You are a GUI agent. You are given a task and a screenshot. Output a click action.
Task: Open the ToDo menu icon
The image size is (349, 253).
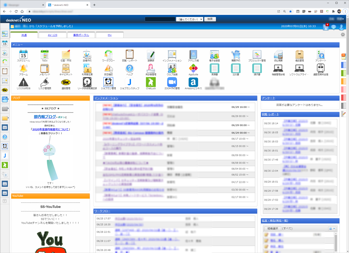pos(45,55)
